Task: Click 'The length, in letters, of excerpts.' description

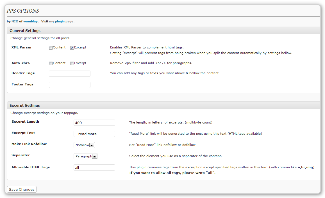Action: click(171, 122)
